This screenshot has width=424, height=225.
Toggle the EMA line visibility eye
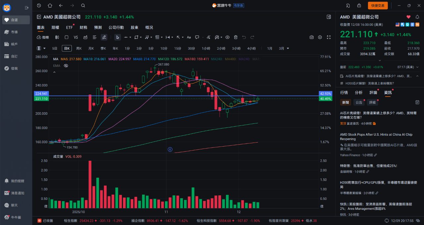[x=66, y=66]
